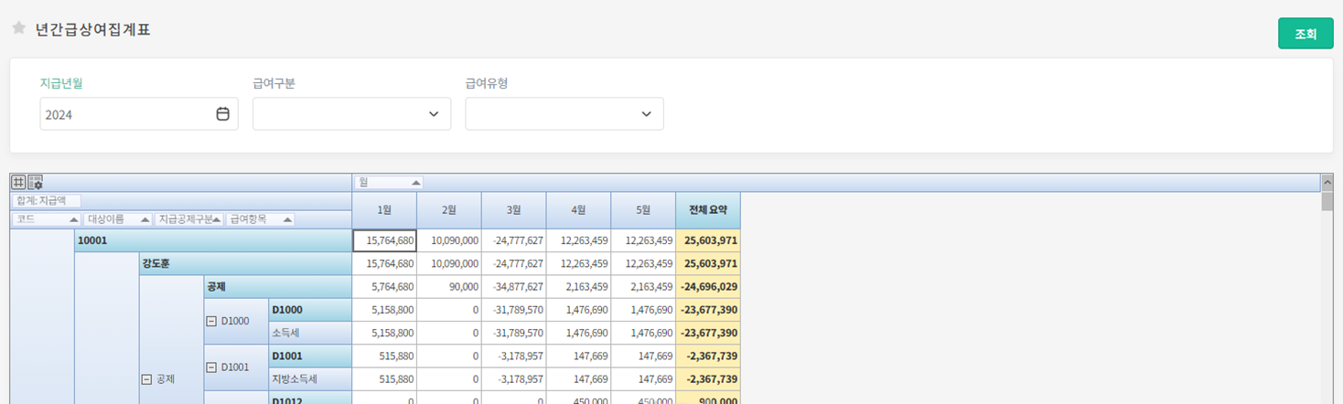Select the 3월 column header
Screen dimensions: 1343x404
513,209
